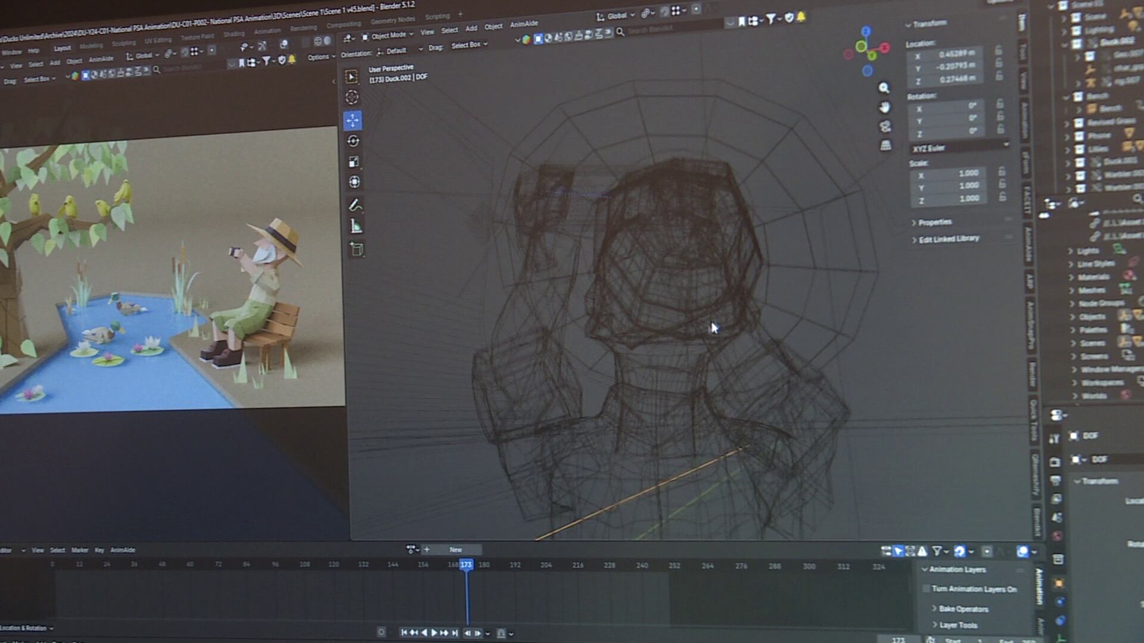Toggle lock for Scale Y
The height and width of the screenshot is (643, 1144).
(1002, 184)
